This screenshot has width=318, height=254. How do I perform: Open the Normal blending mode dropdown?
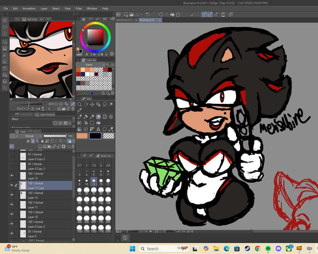point(31,136)
